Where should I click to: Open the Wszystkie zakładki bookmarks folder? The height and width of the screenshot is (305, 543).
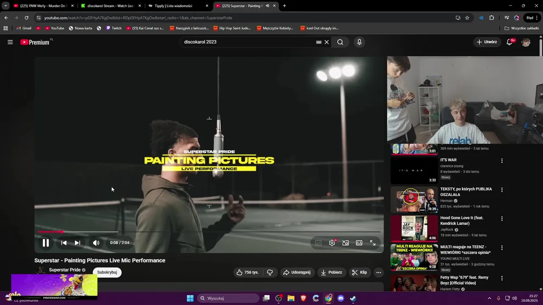[x=521, y=28]
